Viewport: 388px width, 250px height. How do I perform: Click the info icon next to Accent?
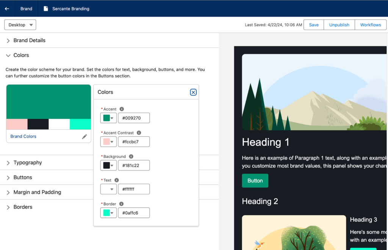point(122,109)
